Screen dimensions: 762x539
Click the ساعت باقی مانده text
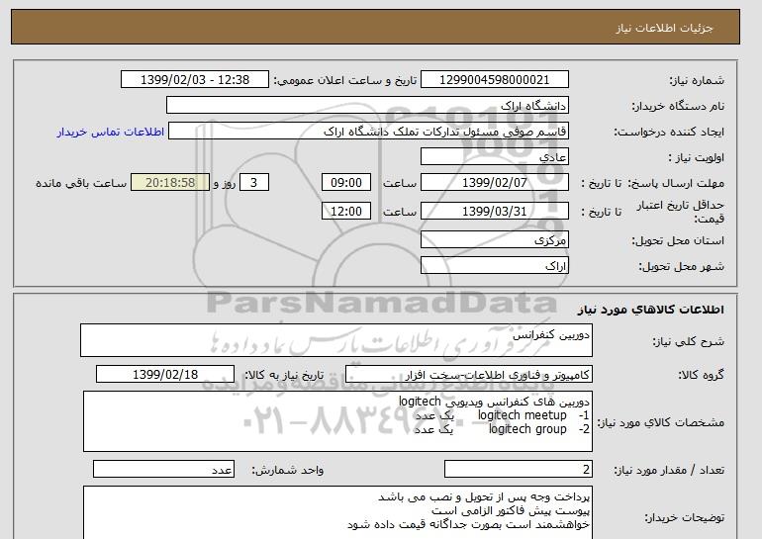tap(81, 183)
